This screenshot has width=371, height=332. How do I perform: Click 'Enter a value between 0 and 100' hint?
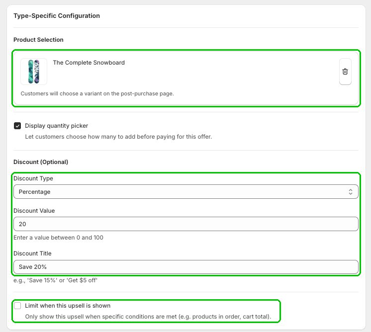pyautogui.click(x=59, y=238)
